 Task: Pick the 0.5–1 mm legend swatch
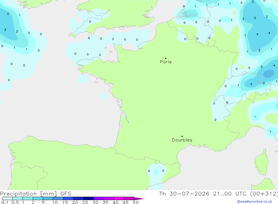18,198
